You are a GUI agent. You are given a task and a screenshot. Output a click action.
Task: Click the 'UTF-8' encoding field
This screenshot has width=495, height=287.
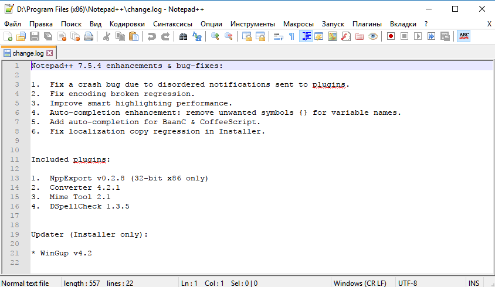pyautogui.click(x=408, y=283)
